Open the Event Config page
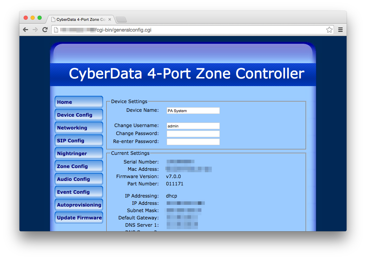This screenshot has height=259, width=366. 78,192
